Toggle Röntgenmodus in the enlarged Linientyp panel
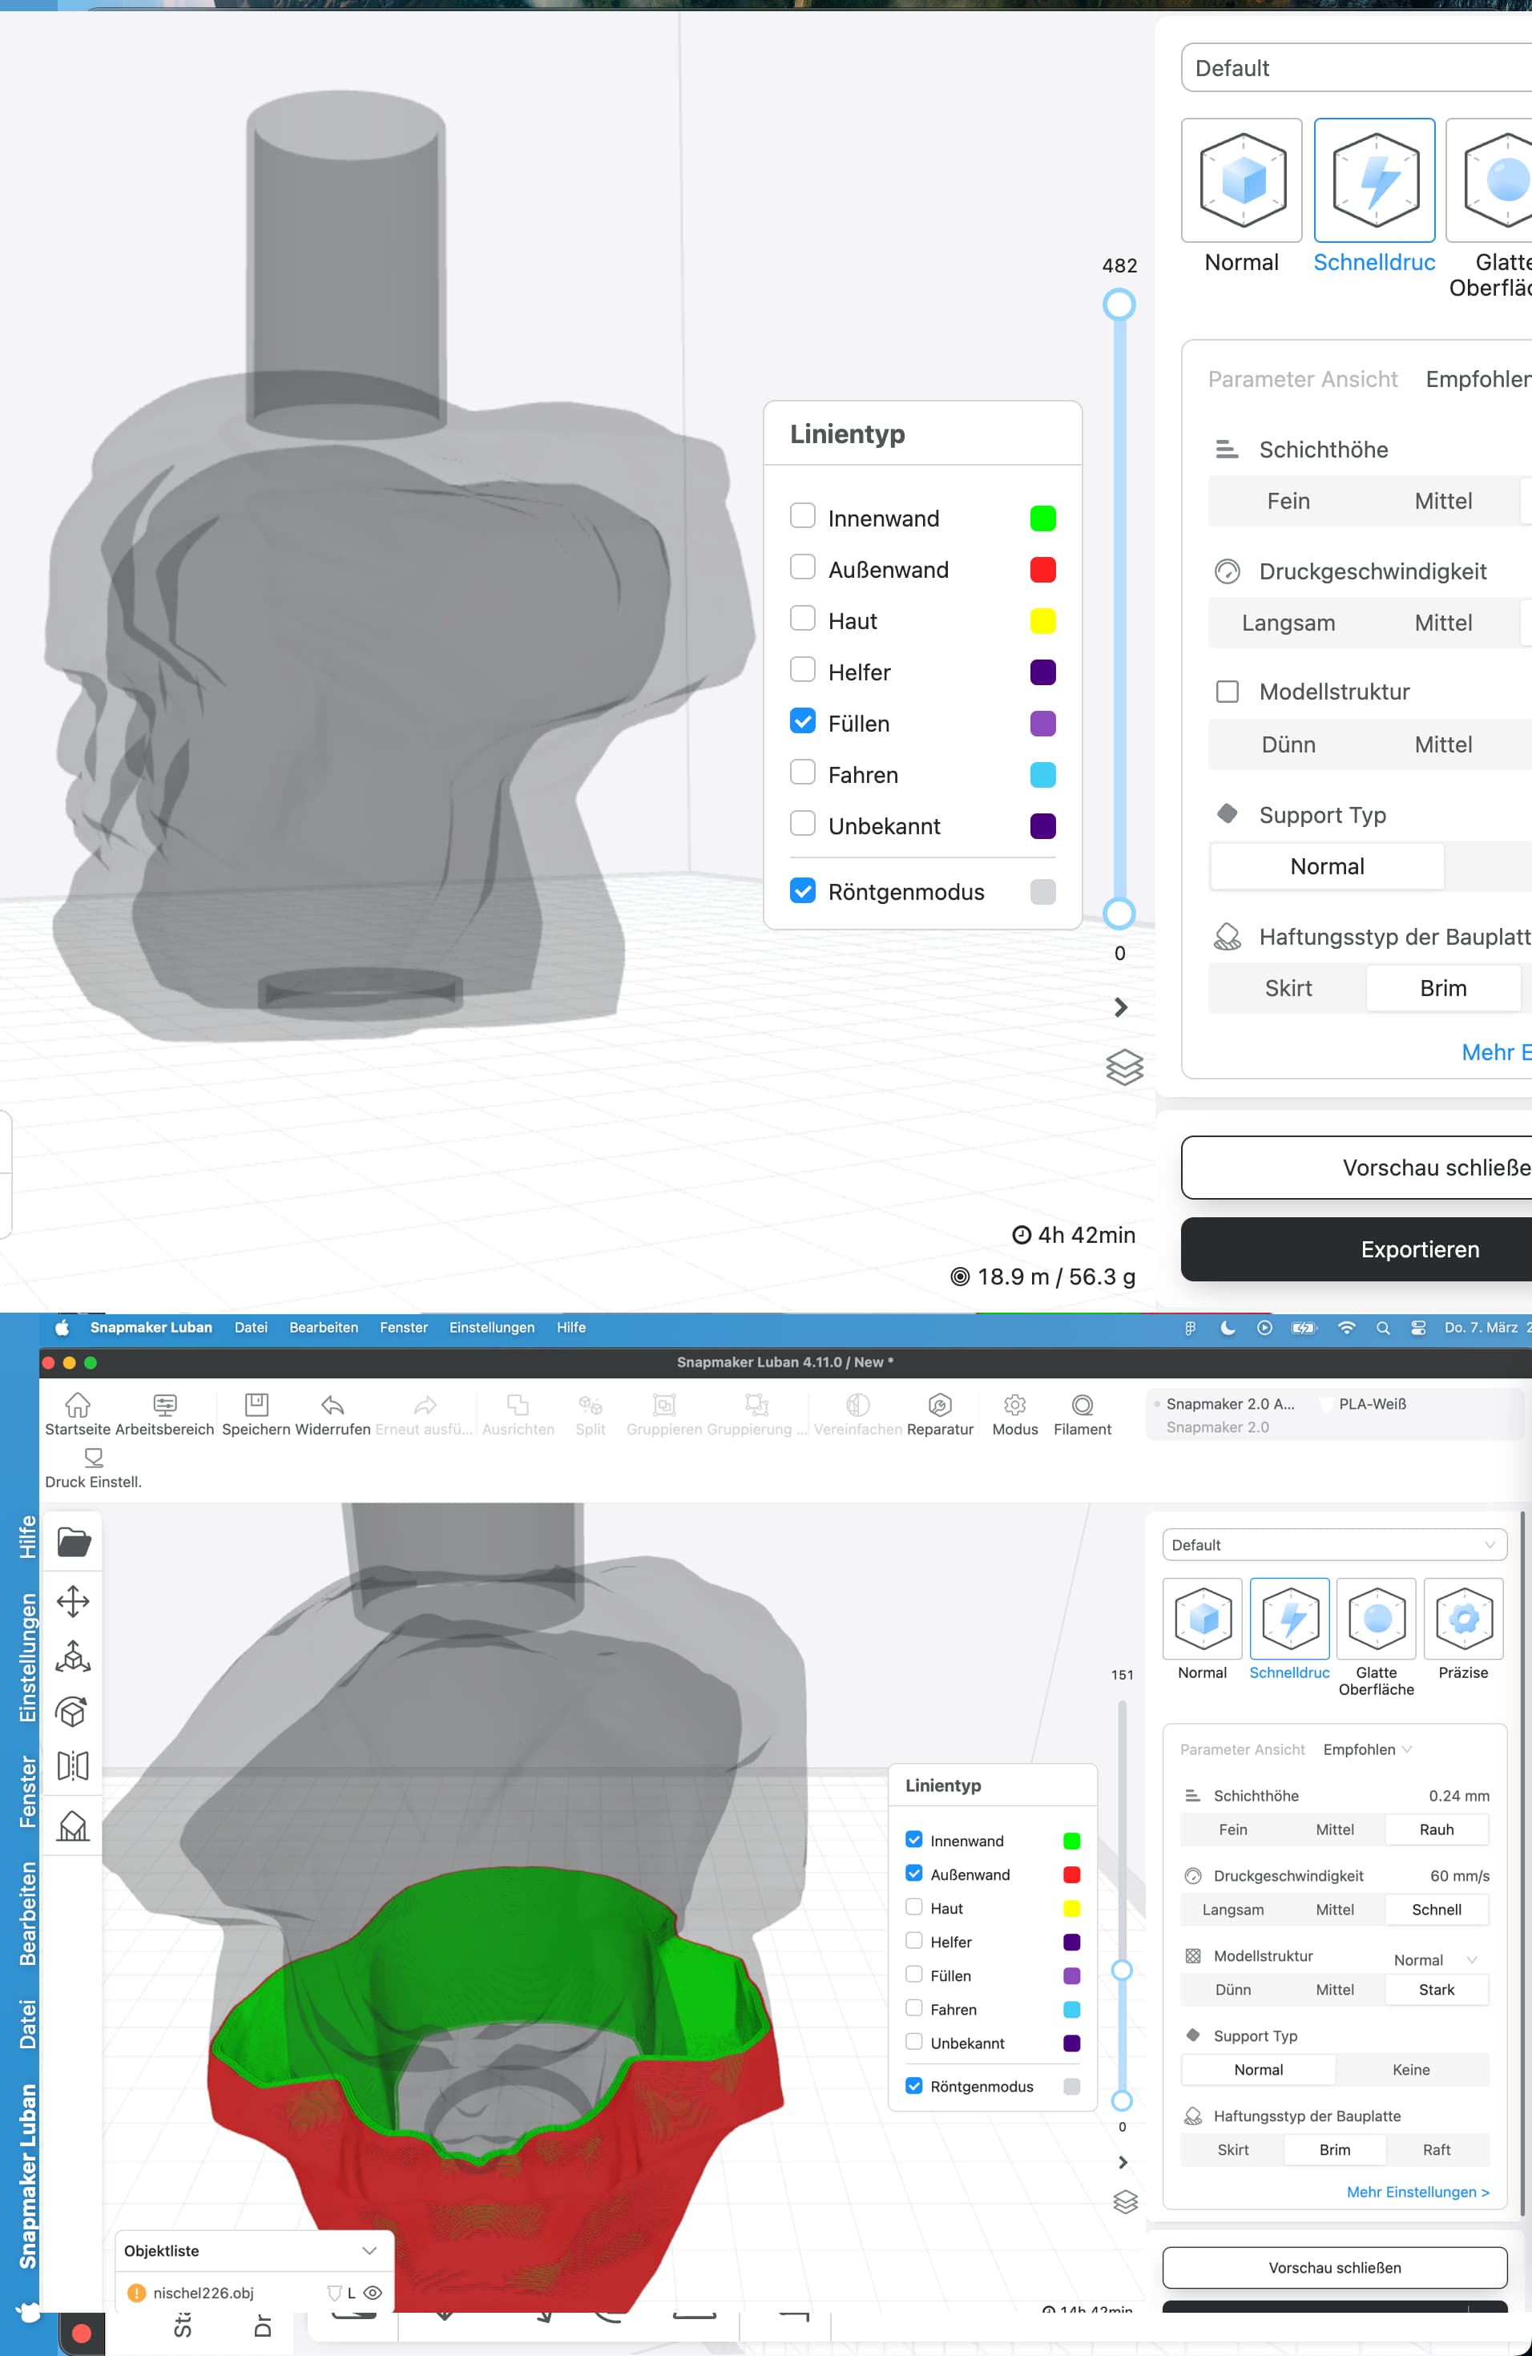The height and width of the screenshot is (2356, 1532). (x=803, y=890)
